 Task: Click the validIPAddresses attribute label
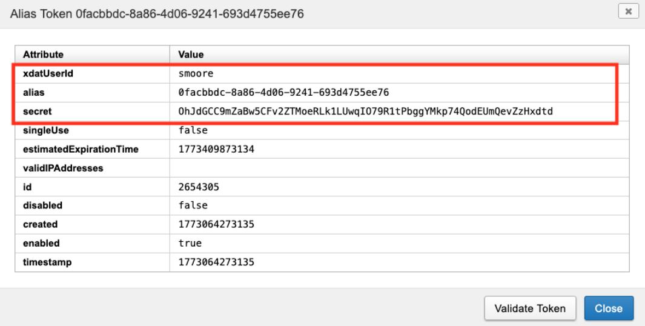pos(63,168)
